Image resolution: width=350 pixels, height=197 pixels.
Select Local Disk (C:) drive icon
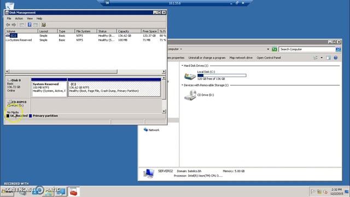190,76
